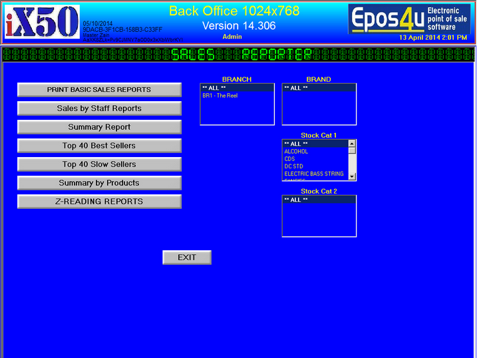Image resolution: width=477 pixels, height=358 pixels.
Task: Select ** ALL ** in BRANCH list
Action: tap(237, 88)
